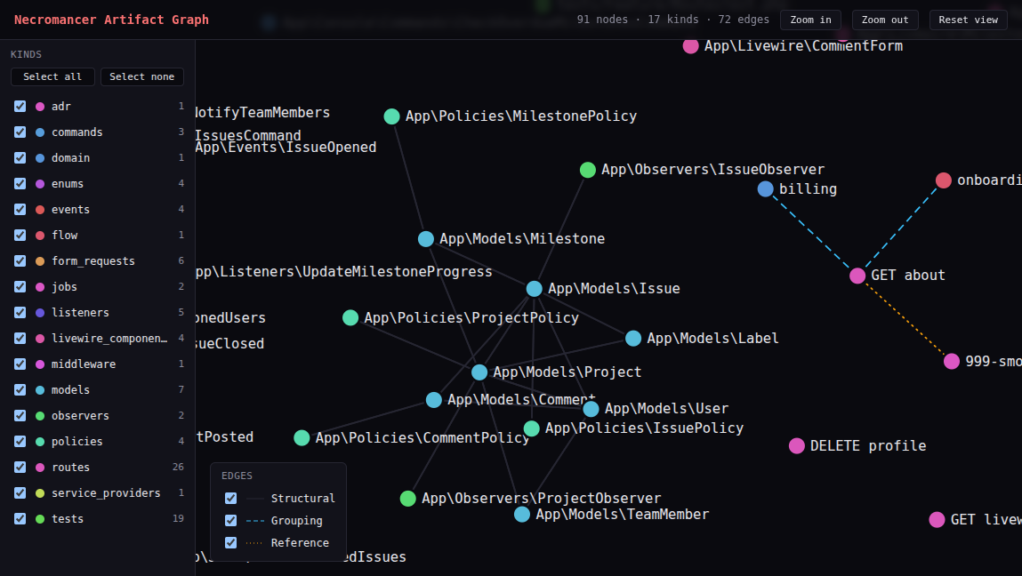Click the App\Policies\IssuePolicy node

[x=531, y=428]
